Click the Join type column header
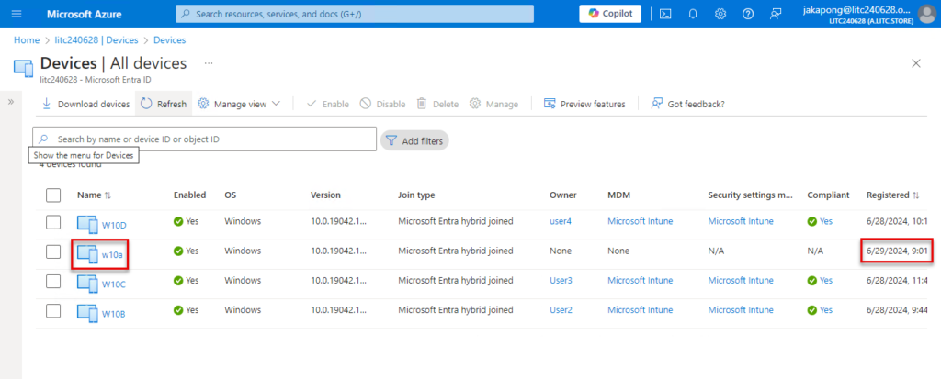 coord(416,195)
